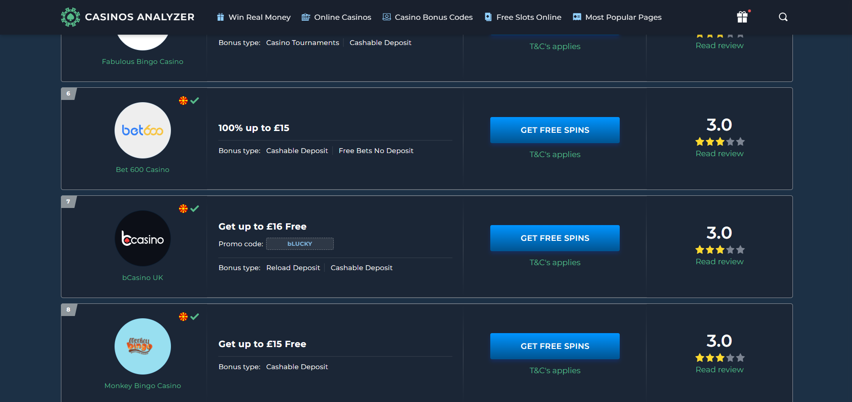Click the rank number 6 badge
The image size is (852, 402).
(69, 94)
